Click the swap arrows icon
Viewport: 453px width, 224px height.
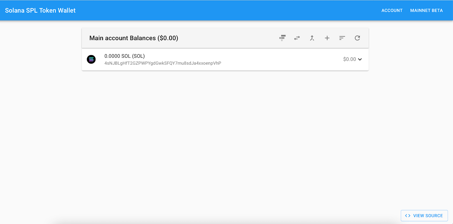(x=297, y=38)
